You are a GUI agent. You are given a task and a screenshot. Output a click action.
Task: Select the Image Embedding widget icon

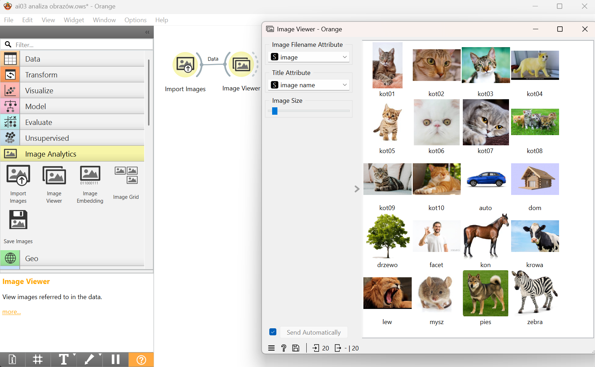tap(90, 175)
